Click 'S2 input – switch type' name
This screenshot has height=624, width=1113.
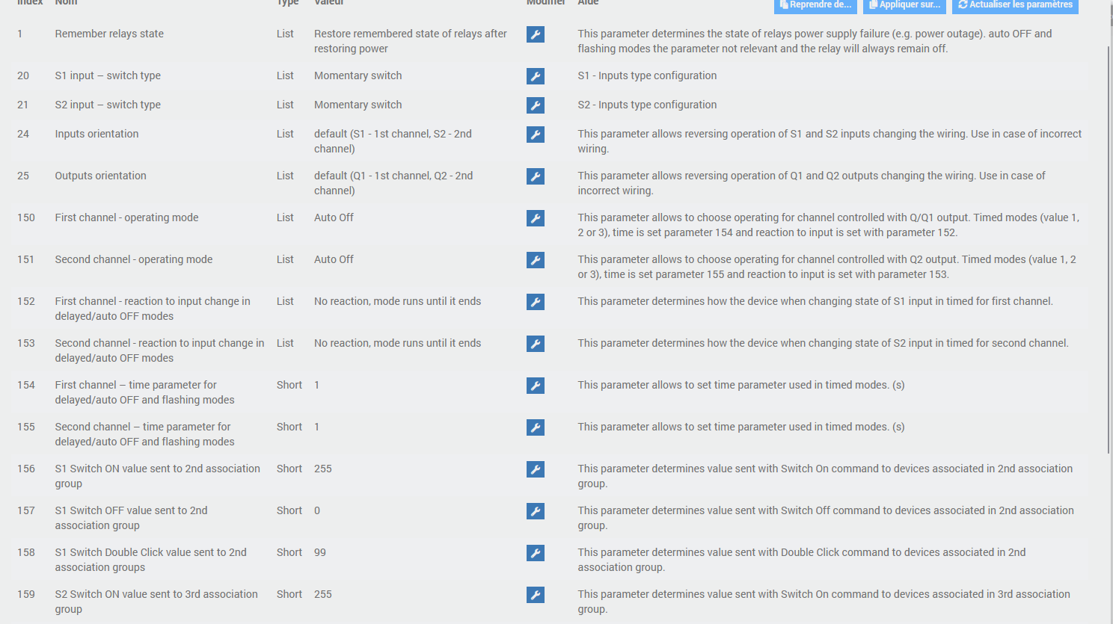pyautogui.click(x=108, y=105)
